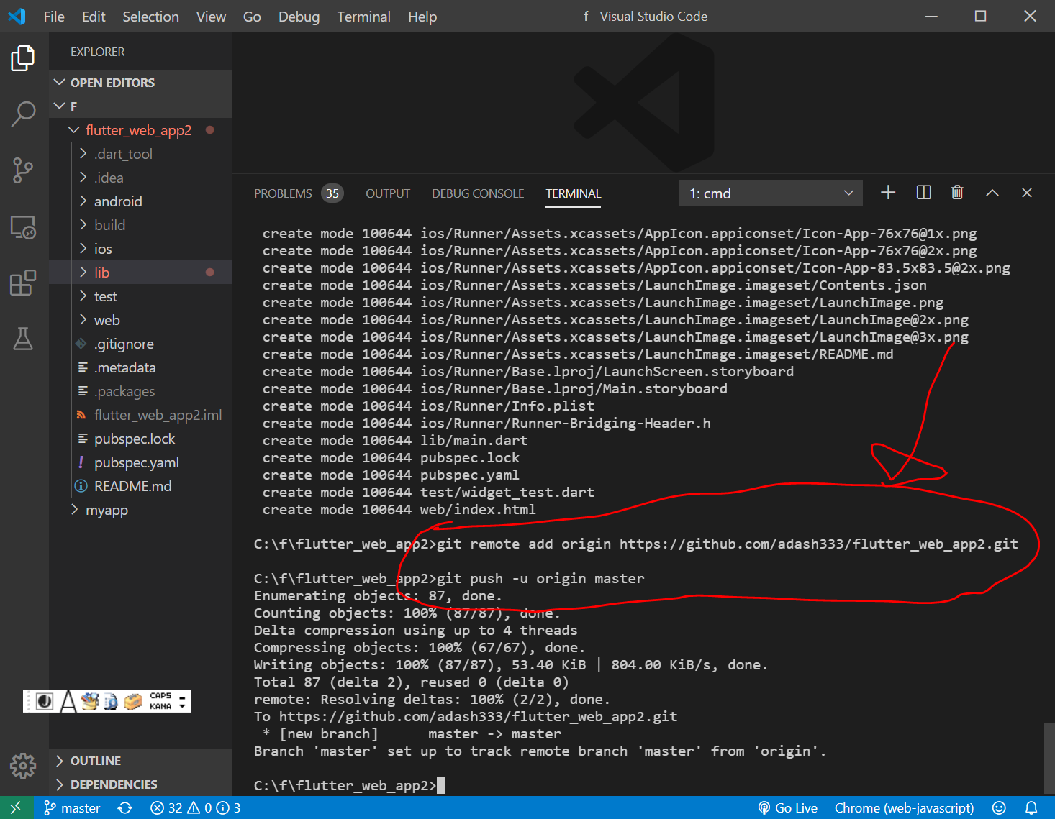Screen dimensions: 1055x819
Task: Select the Terminal tab
Action: [573, 193]
